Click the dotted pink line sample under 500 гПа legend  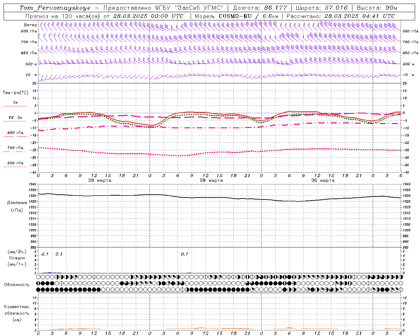(x=15, y=167)
